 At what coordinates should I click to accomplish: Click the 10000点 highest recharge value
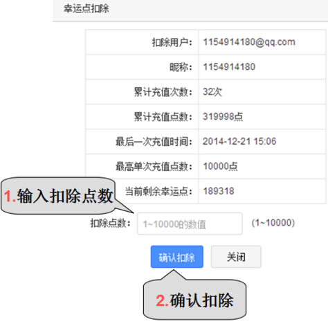[x=220, y=166]
